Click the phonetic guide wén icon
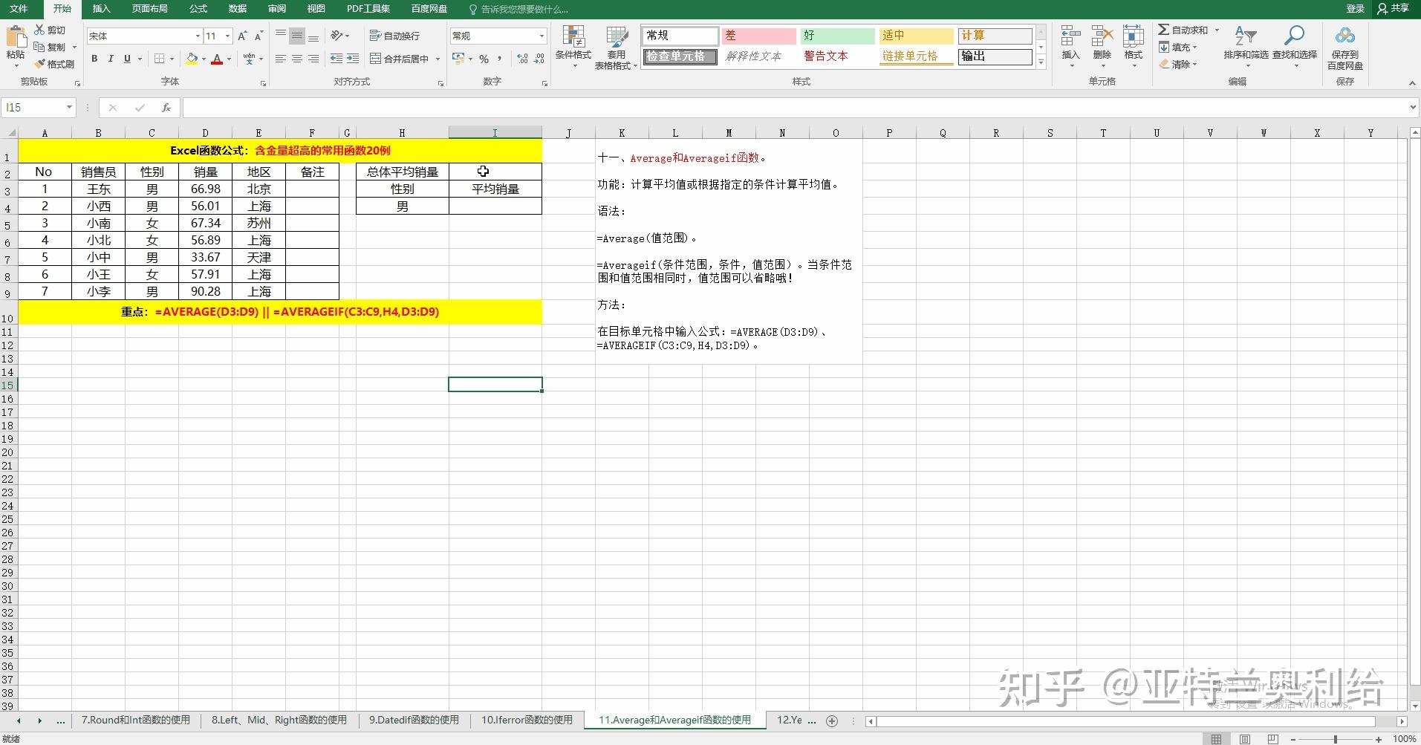The width and height of the screenshot is (1421, 745). coord(249,59)
